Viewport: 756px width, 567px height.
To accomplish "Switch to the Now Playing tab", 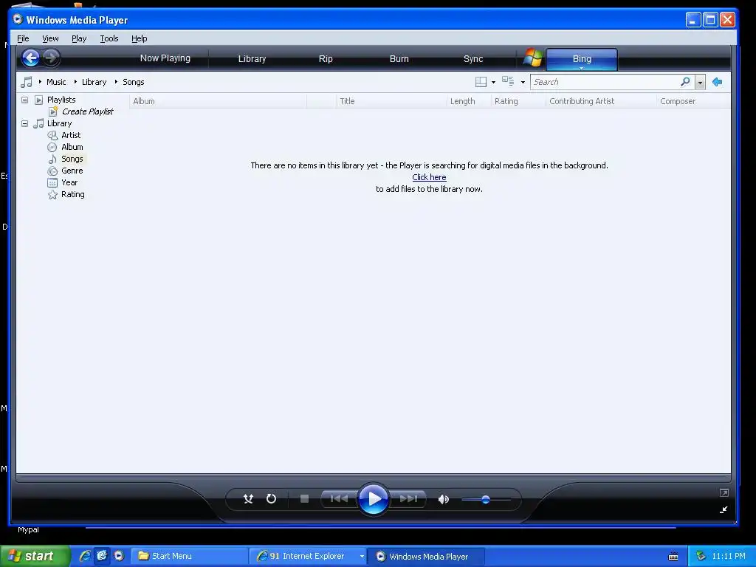I will (x=165, y=58).
